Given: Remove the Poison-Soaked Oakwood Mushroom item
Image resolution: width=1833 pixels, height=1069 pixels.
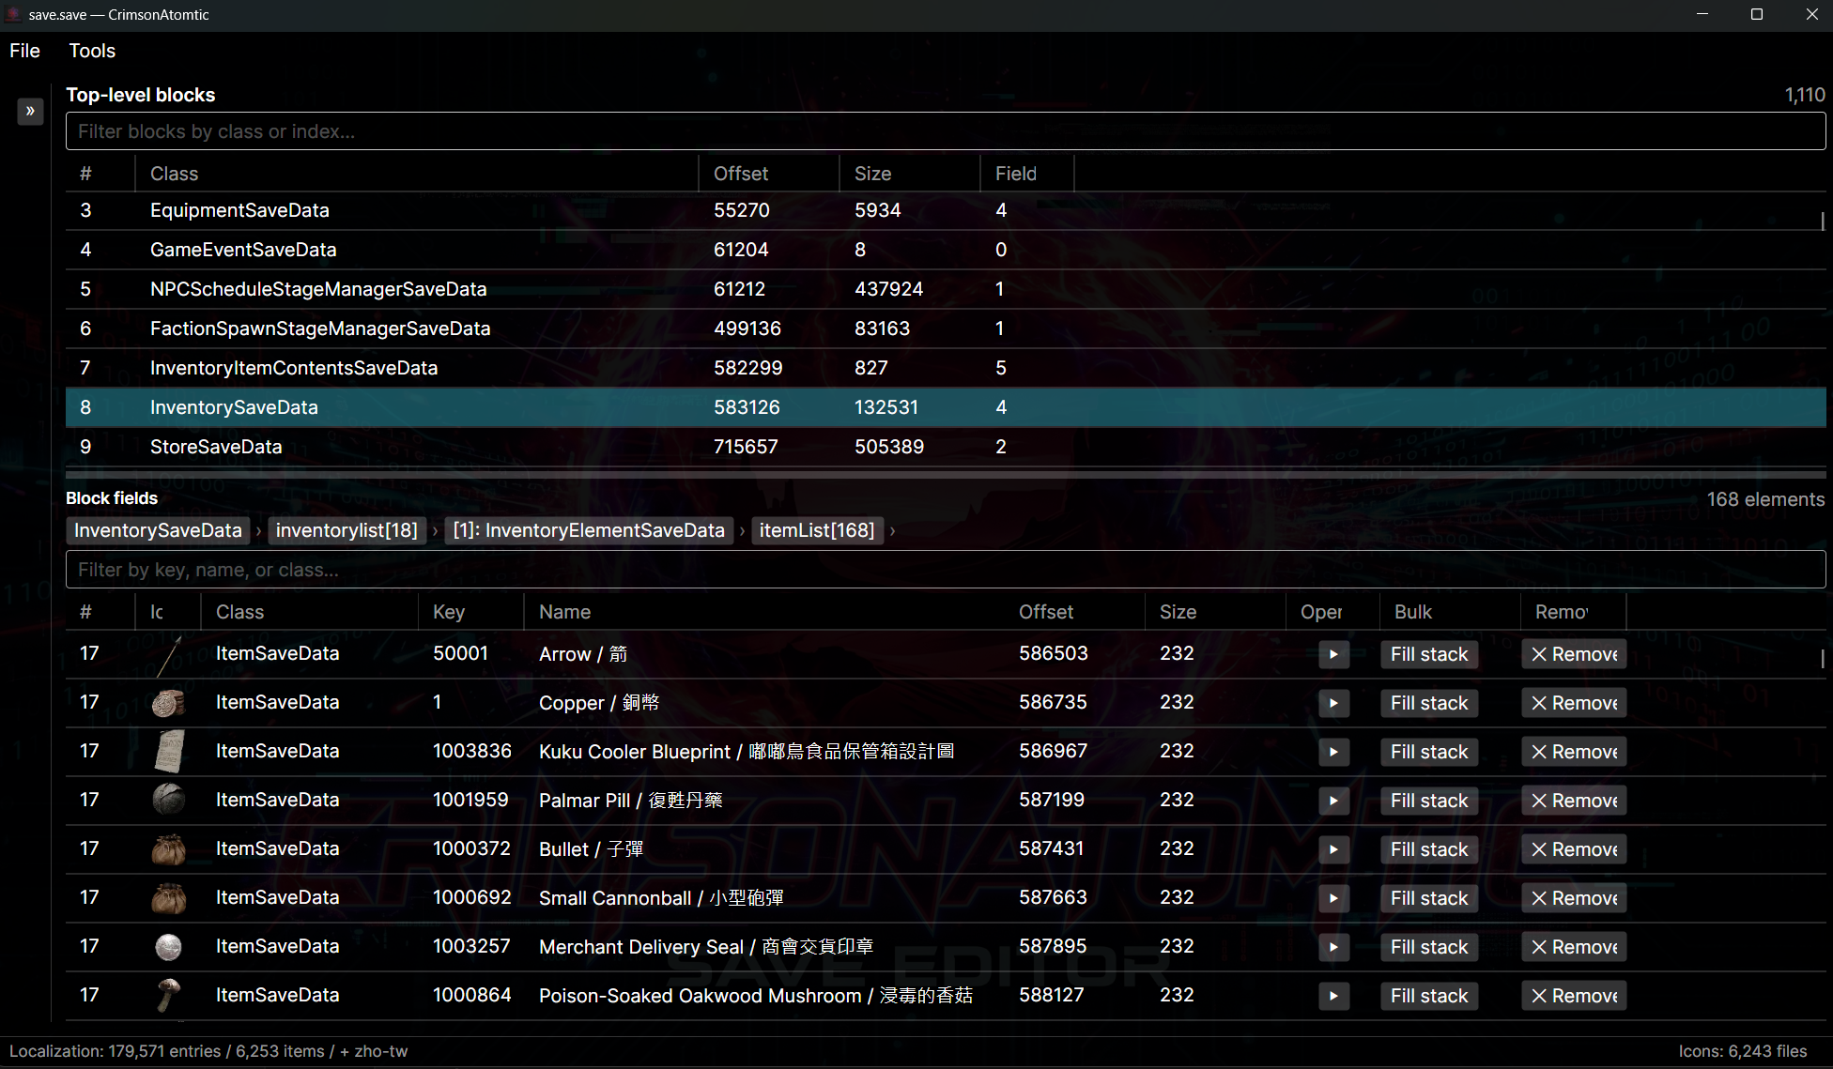Looking at the screenshot, I should [x=1574, y=996].
